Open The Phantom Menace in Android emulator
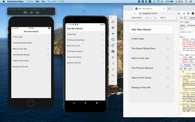The image size is (195, 122). [85, 51]
